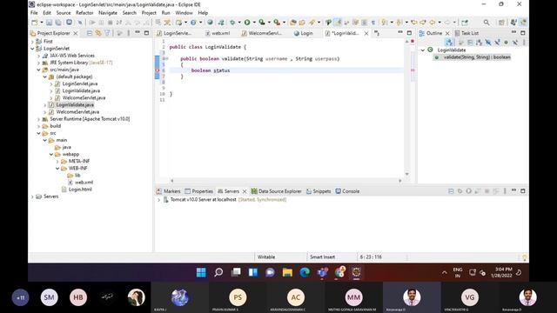
Task: Click the magnifier Search icon in toolbar
Action: (487, 23)
